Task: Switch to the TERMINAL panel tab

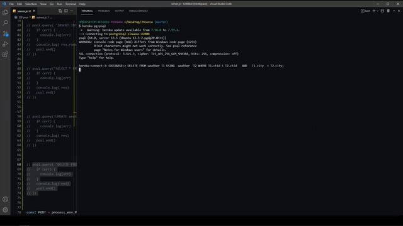Action: (87, 11)
